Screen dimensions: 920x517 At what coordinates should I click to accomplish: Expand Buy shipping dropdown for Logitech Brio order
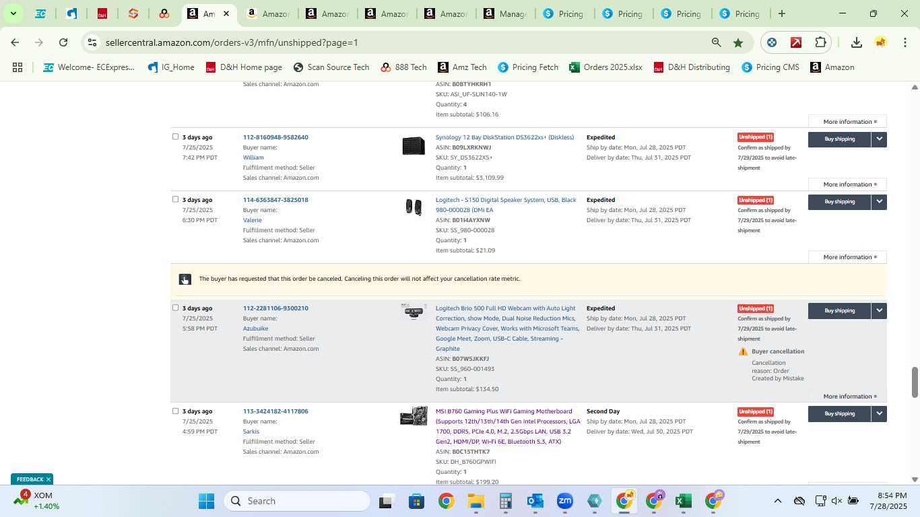click(879, 310)
